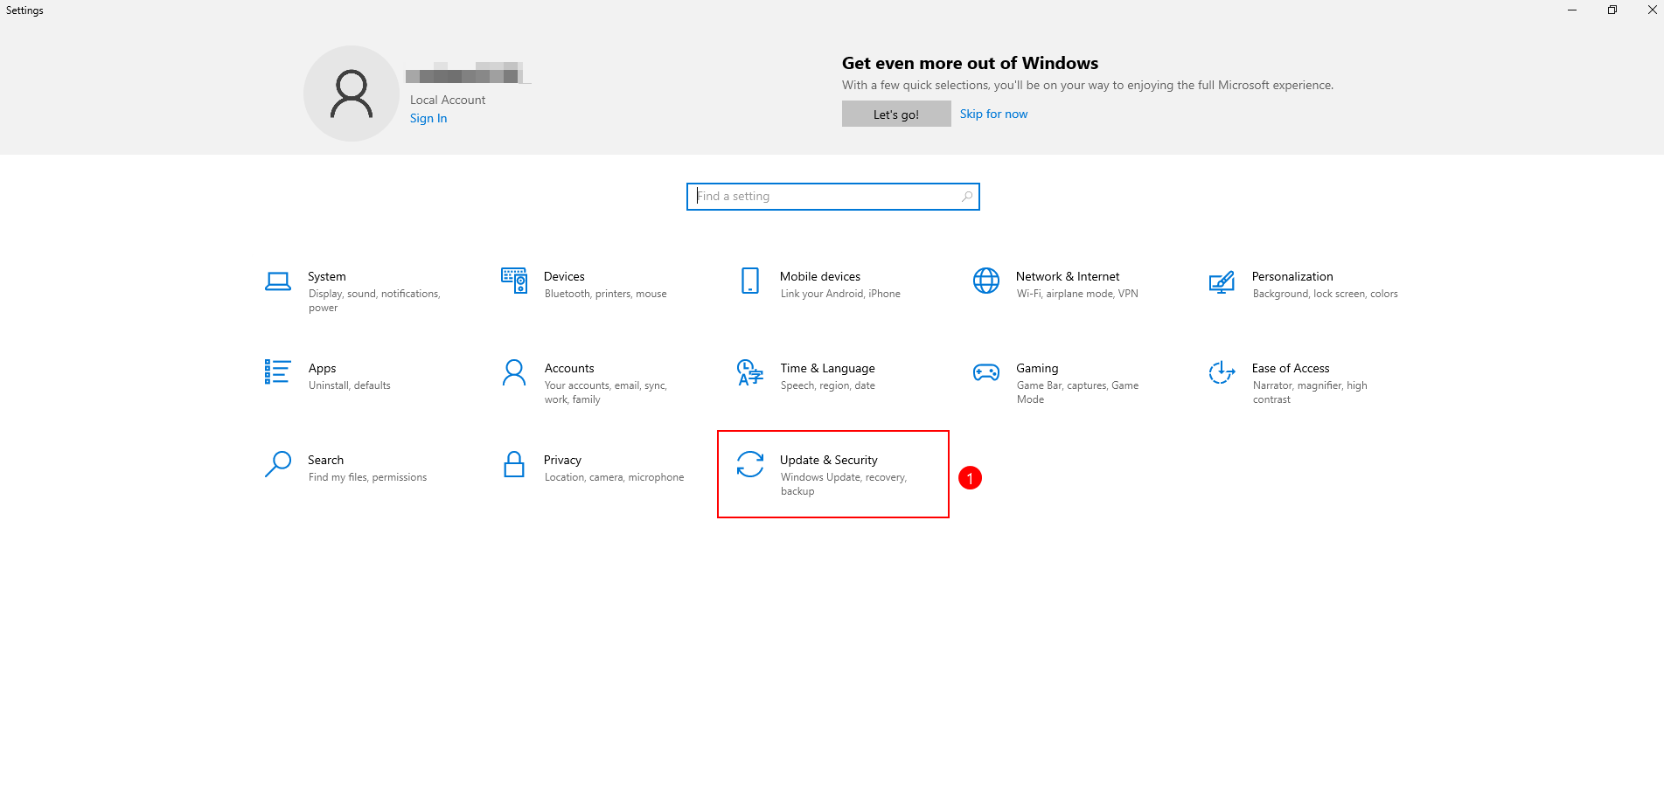The height and width of the screenshot is (805, 1664).
Task: Open the Gaming controller icon
Action: 986,372
